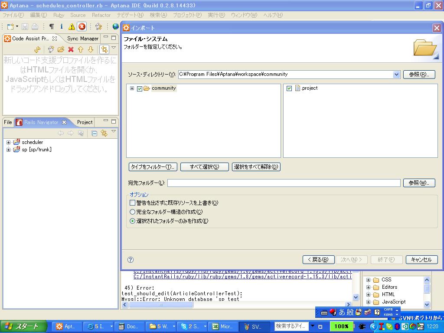Click the すべて選択 select all button
Screen dimensions: 444x333
click(205, 167)
